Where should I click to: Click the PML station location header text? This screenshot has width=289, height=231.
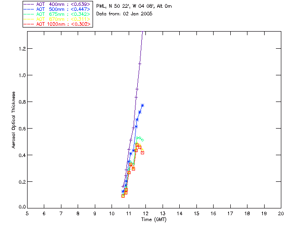pos(134,6)
